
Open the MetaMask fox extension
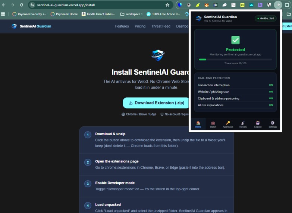click(x=207, y=5)
